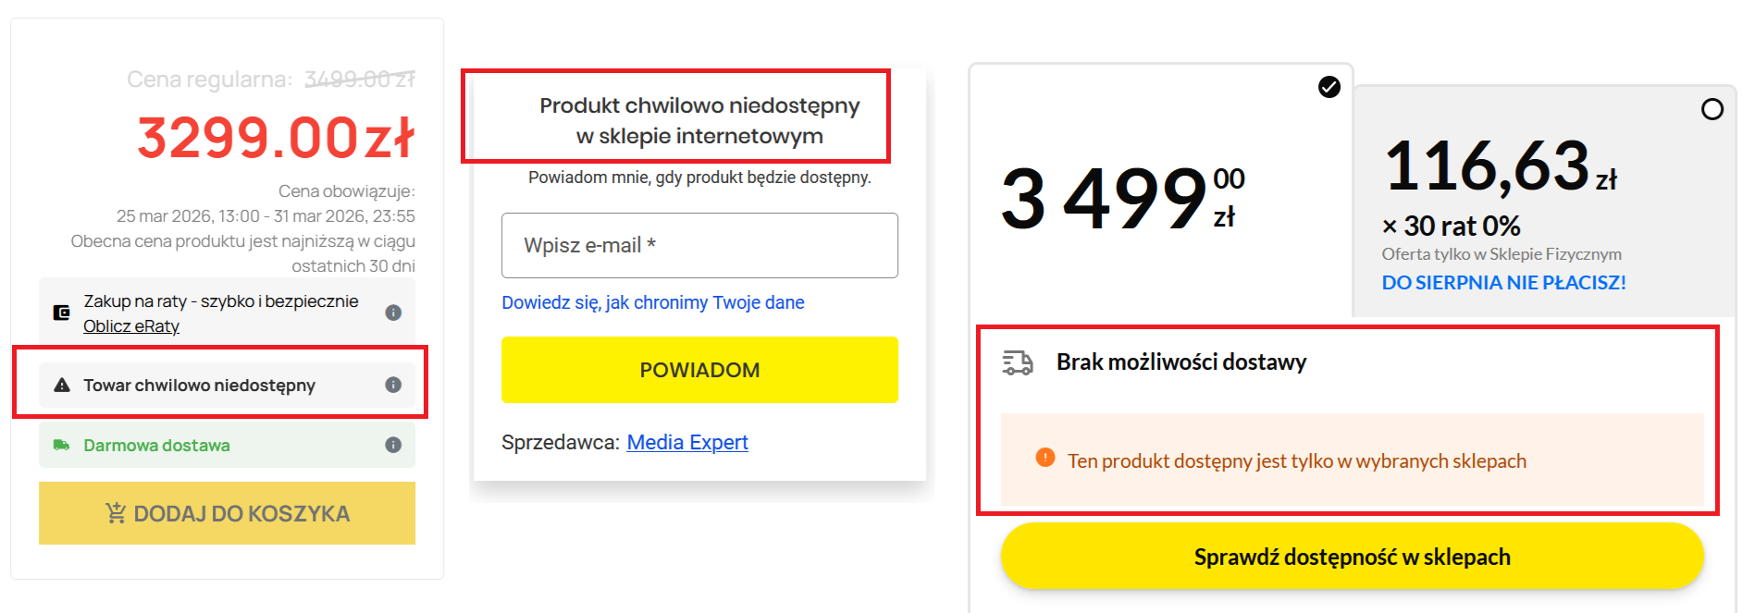This screenshot has width=1742, height=613.
Task: Click Sprawdź dostępność w sklepach button
Action: coord(1352,557)
